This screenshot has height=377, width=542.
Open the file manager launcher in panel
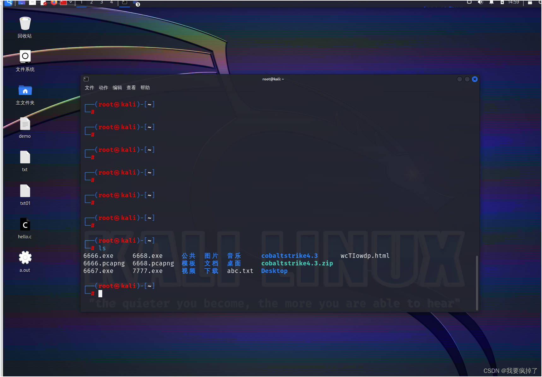(32, 2)
